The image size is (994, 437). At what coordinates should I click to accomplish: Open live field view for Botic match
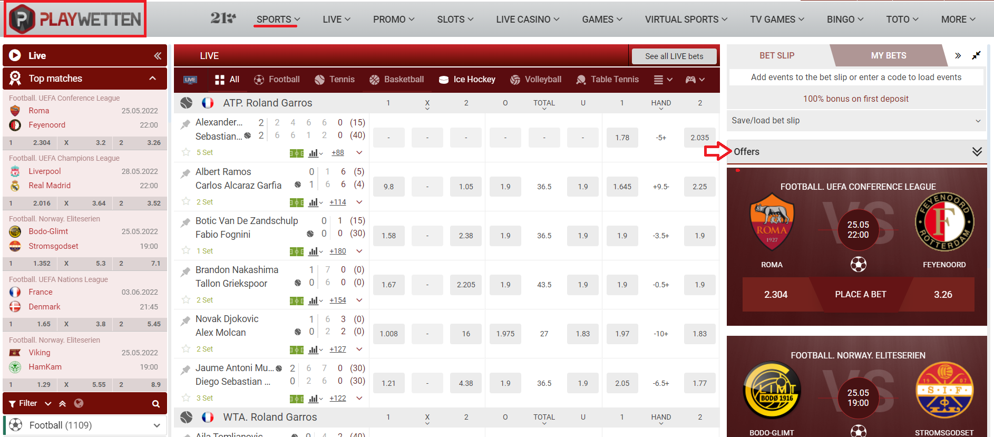pyautogui.click(x=297, y=251)
